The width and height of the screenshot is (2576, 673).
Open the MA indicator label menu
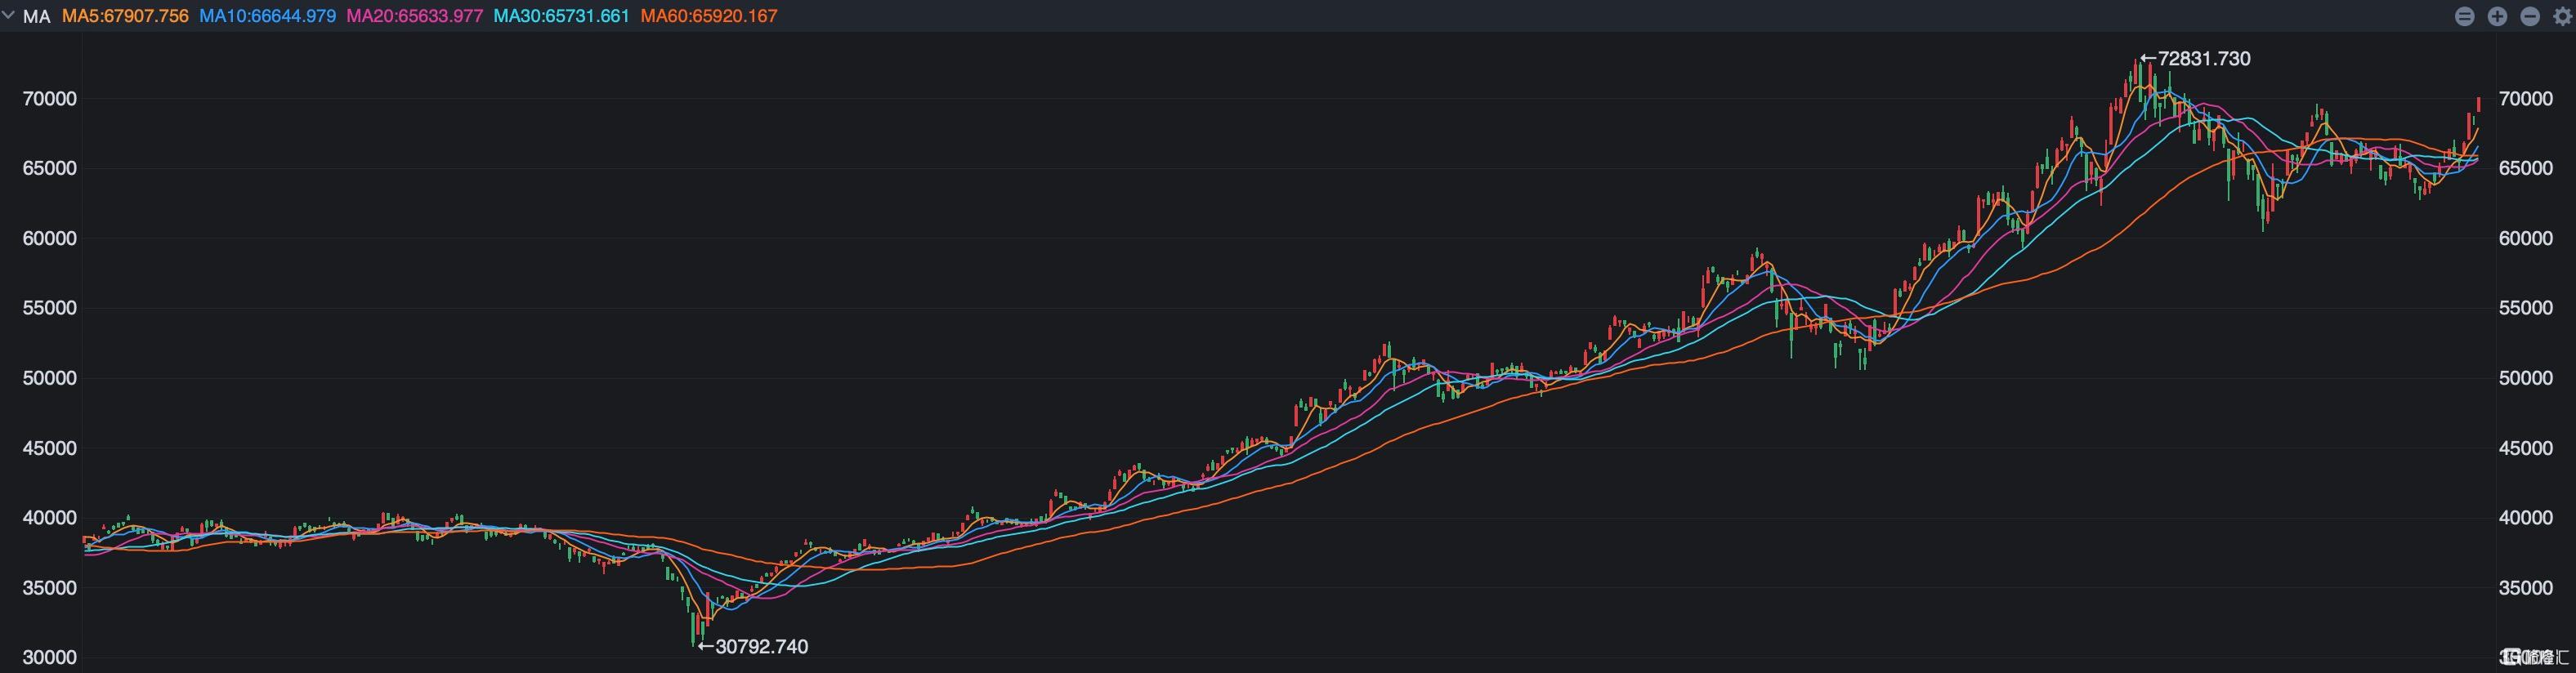36,16
